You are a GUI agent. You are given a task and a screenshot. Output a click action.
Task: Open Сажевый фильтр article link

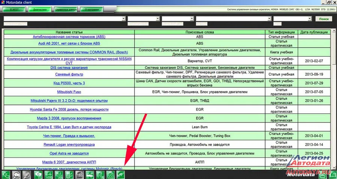tap(69, 74)
